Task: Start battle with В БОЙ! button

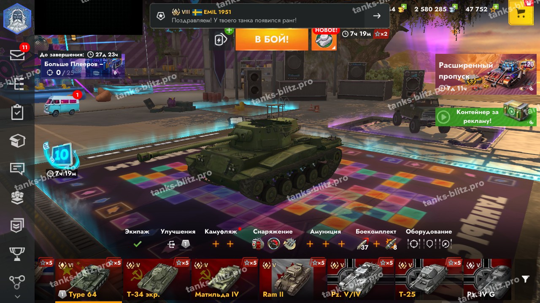Action: coord(272,40)
